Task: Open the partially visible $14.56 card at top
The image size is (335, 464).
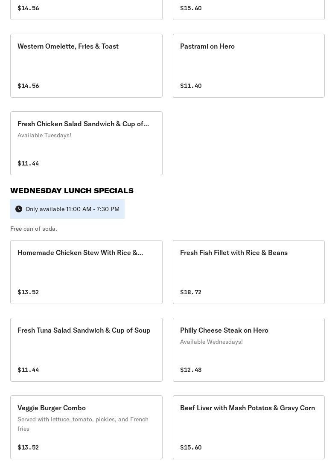Action: point(86,10)
